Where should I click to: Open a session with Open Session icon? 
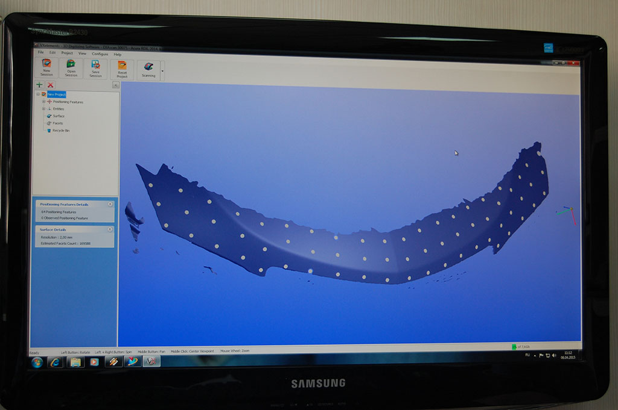click(71, 64)
